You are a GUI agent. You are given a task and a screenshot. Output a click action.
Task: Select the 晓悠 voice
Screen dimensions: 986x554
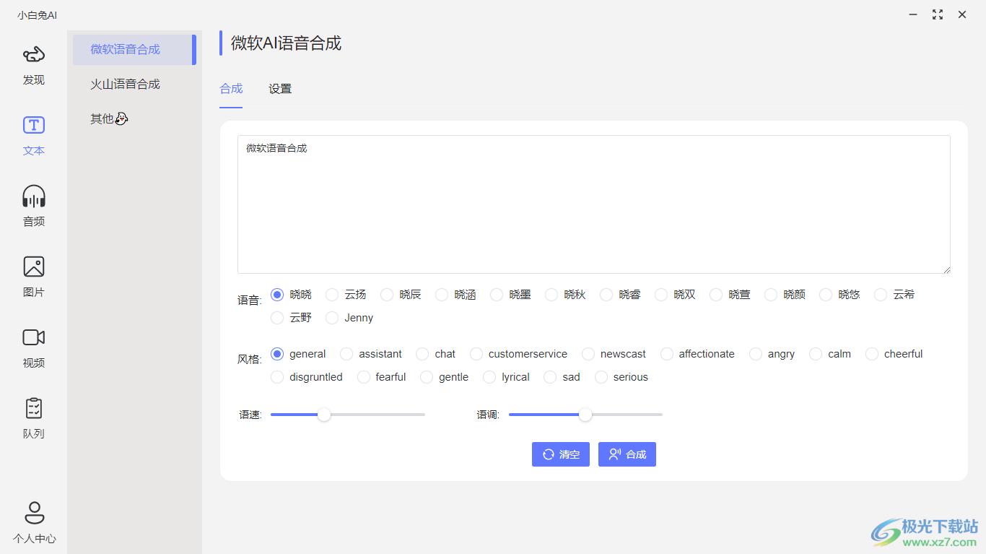(x=826, y=295)
